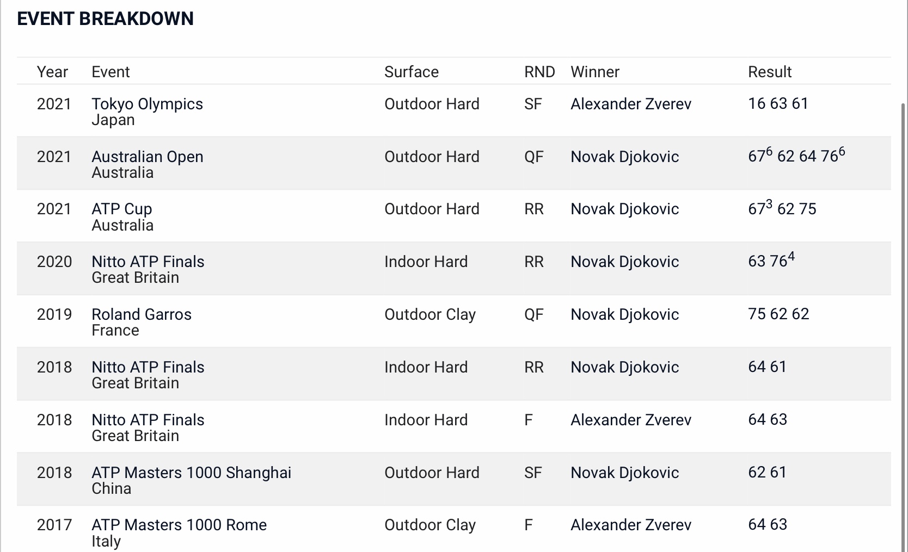Click the Winner column header
908x552 pixels.
pyautogui.click(x=595, y=72)
